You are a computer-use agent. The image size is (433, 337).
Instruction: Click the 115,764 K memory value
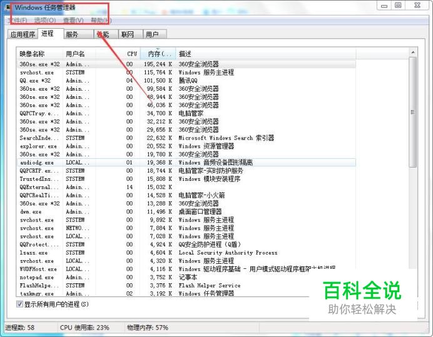click(158, 73)
